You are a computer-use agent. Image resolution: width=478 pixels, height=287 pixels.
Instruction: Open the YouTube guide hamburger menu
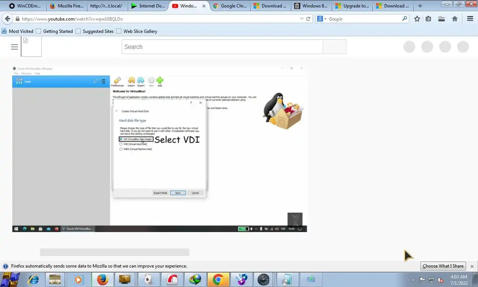pos(15,47)
